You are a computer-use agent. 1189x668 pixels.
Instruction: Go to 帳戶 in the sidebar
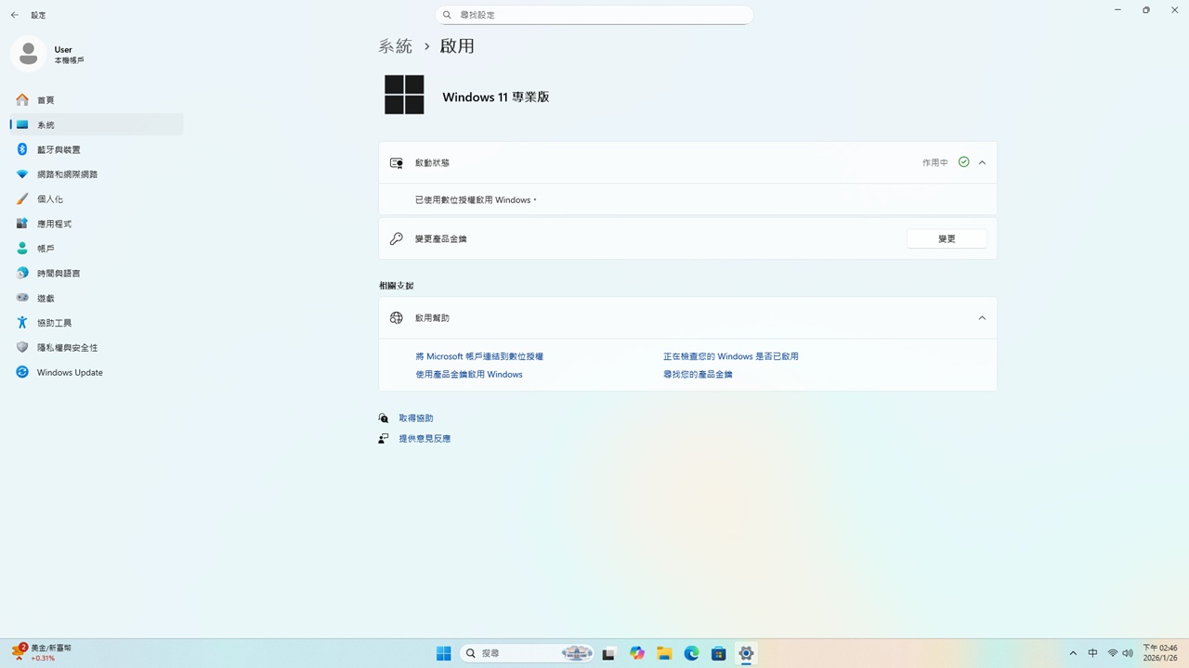97,249
